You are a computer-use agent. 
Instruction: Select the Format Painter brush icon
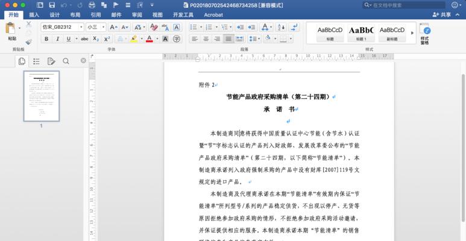pos(29,42)
